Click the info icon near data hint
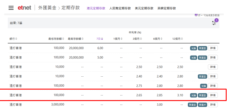The width and height of the screenshot is (229, 111). click(196, 15)
